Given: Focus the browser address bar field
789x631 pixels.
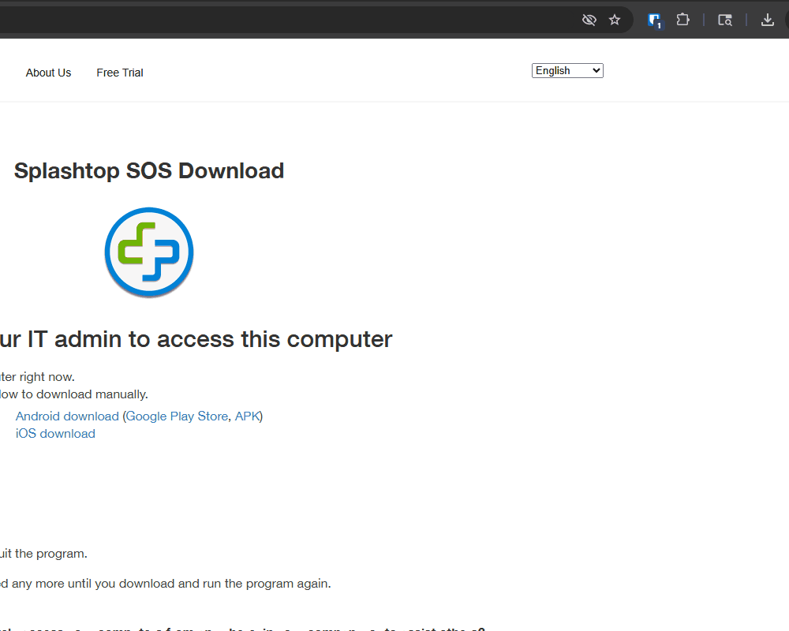Looking at the screenshot, I should [276, 20].
